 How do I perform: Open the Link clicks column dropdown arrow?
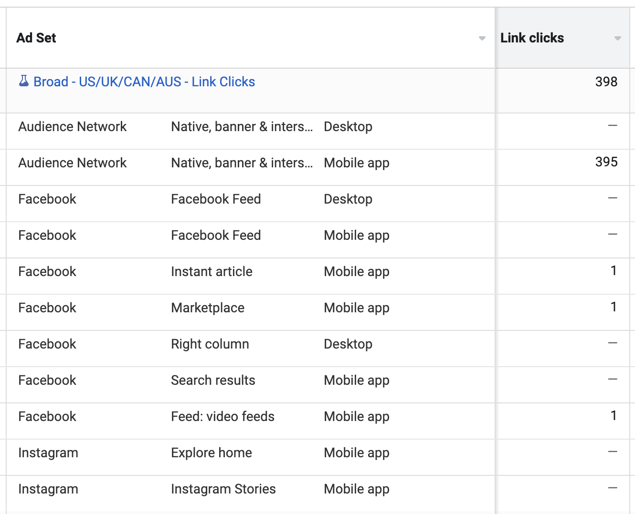click(x=618, y=38)
